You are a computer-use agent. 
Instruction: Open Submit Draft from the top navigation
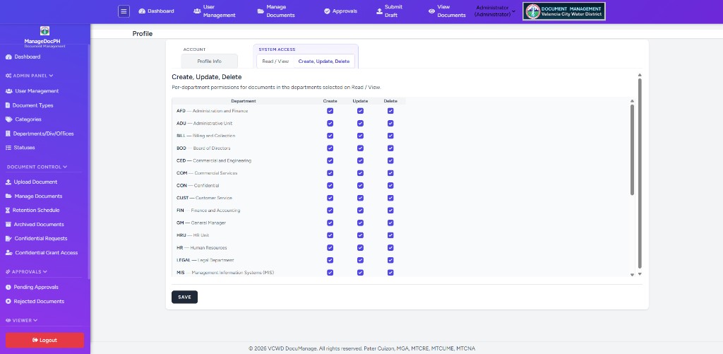click(x=390, y=11)
